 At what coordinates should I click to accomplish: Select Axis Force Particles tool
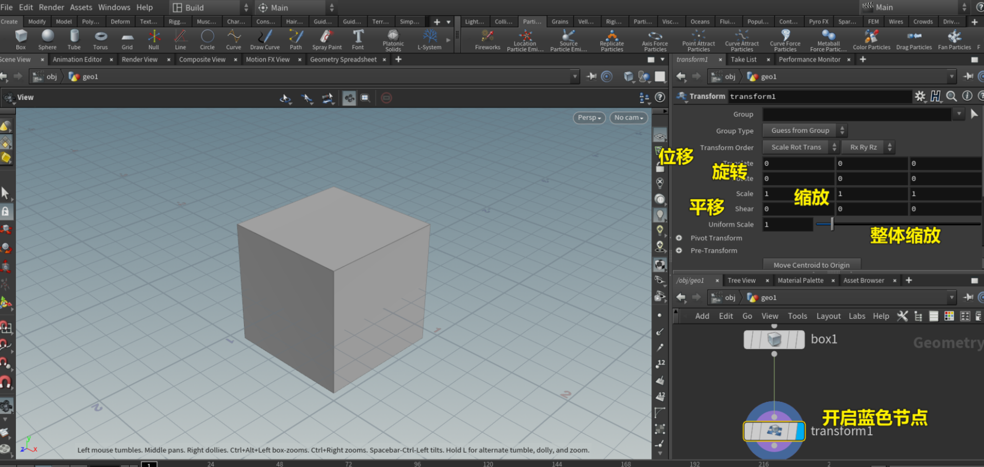(655, 40)
